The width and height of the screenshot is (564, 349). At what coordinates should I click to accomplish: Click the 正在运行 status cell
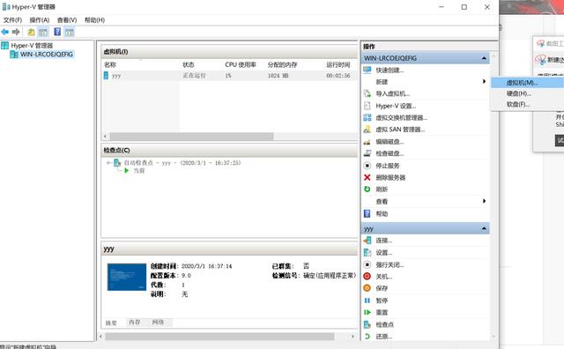coord(195,76)
